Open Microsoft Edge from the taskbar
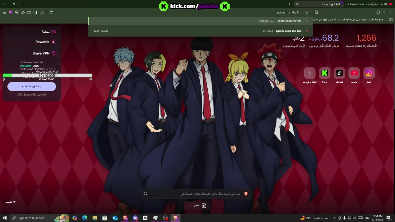This screenshot has height=222, width=395. point(85,218)
